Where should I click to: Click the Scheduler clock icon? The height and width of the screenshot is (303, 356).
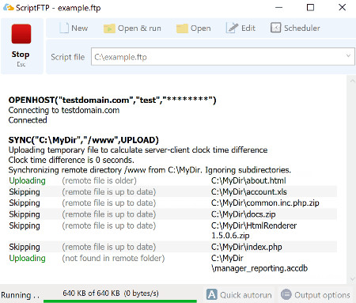tap(275, 28)
